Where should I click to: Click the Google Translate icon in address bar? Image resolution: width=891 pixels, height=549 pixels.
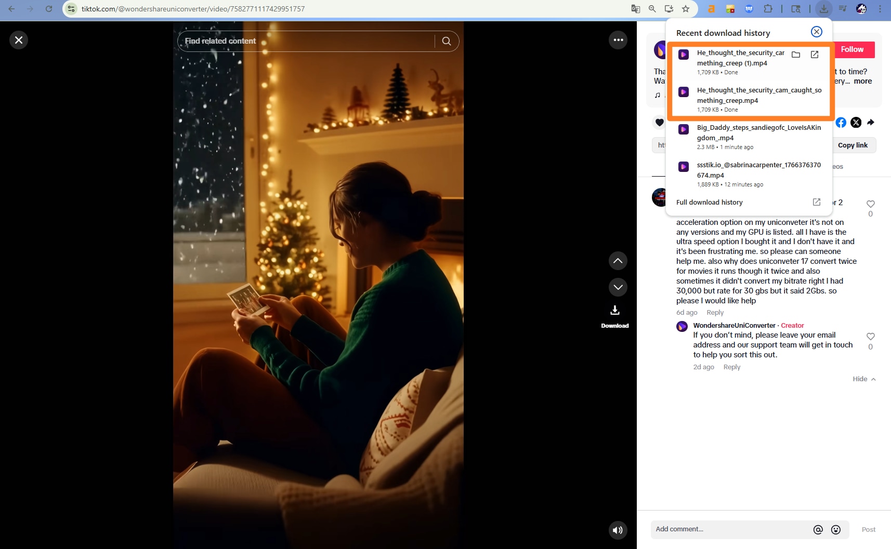click(635, 8)
